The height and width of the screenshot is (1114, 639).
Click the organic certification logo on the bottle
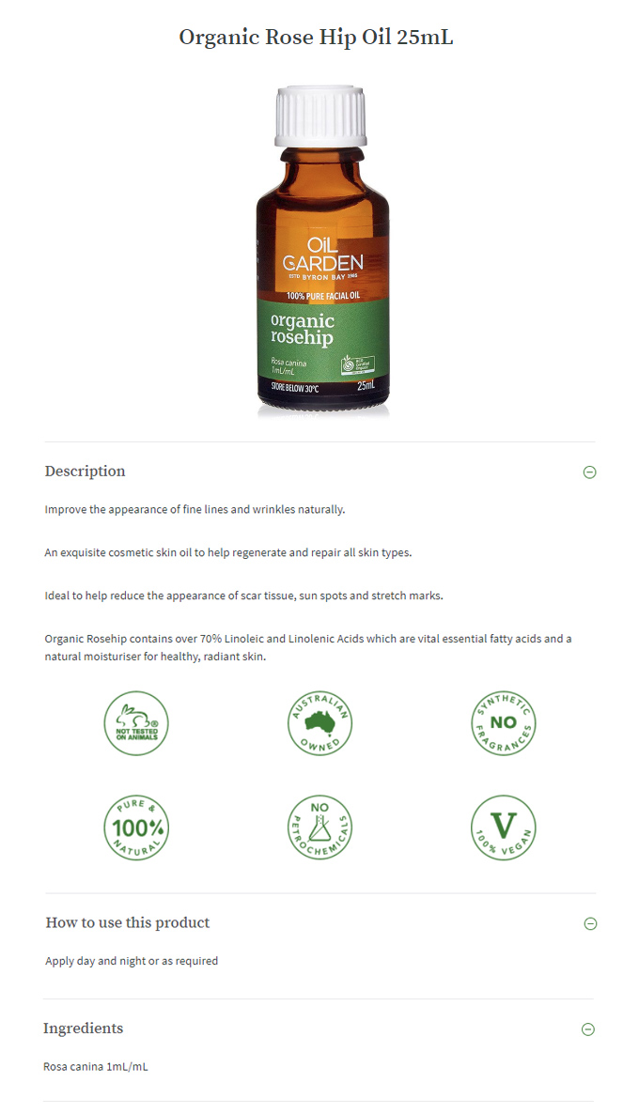point(360,364)
